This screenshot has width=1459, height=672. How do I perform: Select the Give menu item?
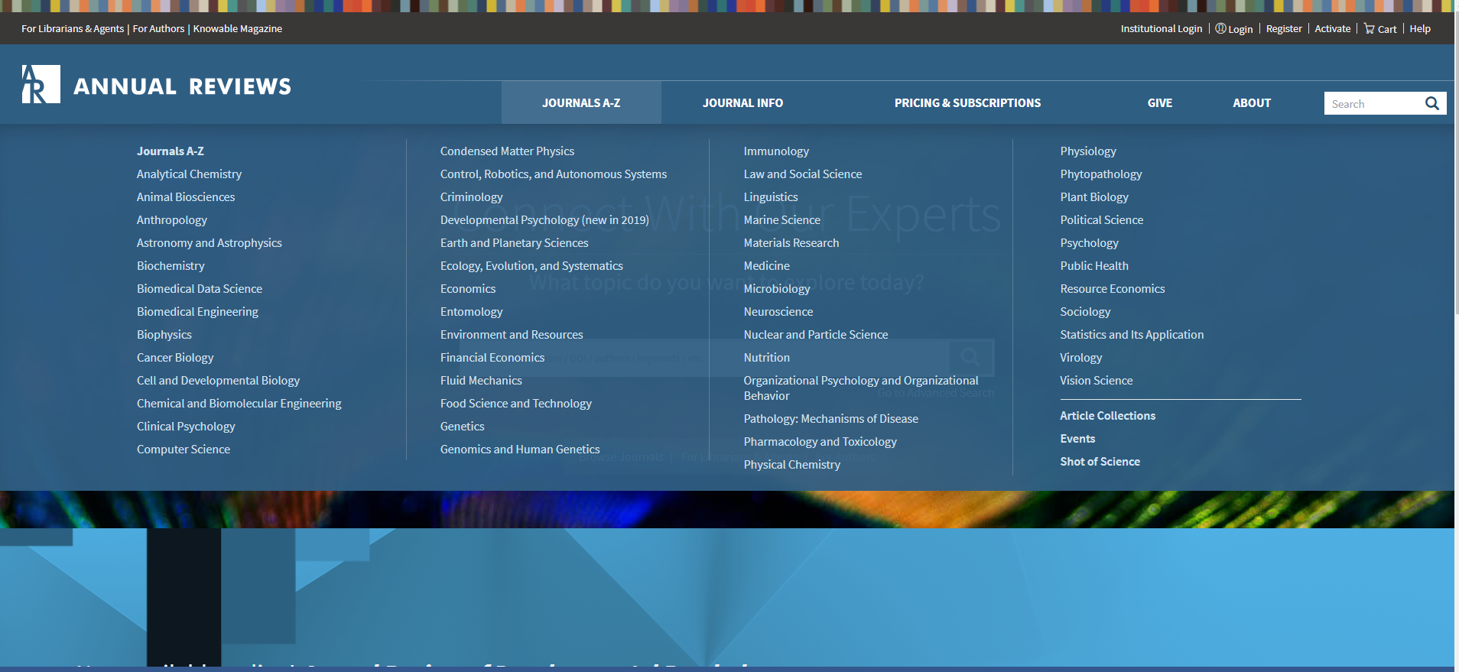1159,103
